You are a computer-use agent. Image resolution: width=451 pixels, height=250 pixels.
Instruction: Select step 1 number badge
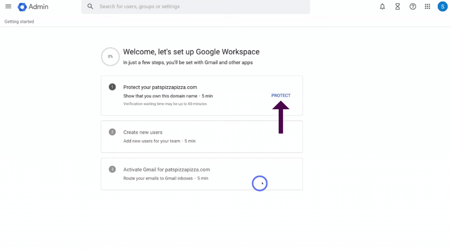[x=112, y=87]
